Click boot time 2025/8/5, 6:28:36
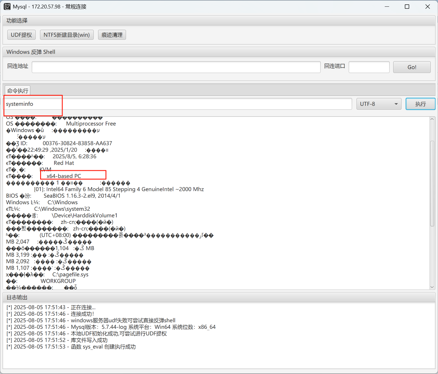Viewport: 438px width, 374px height. (x=75, y=156)
